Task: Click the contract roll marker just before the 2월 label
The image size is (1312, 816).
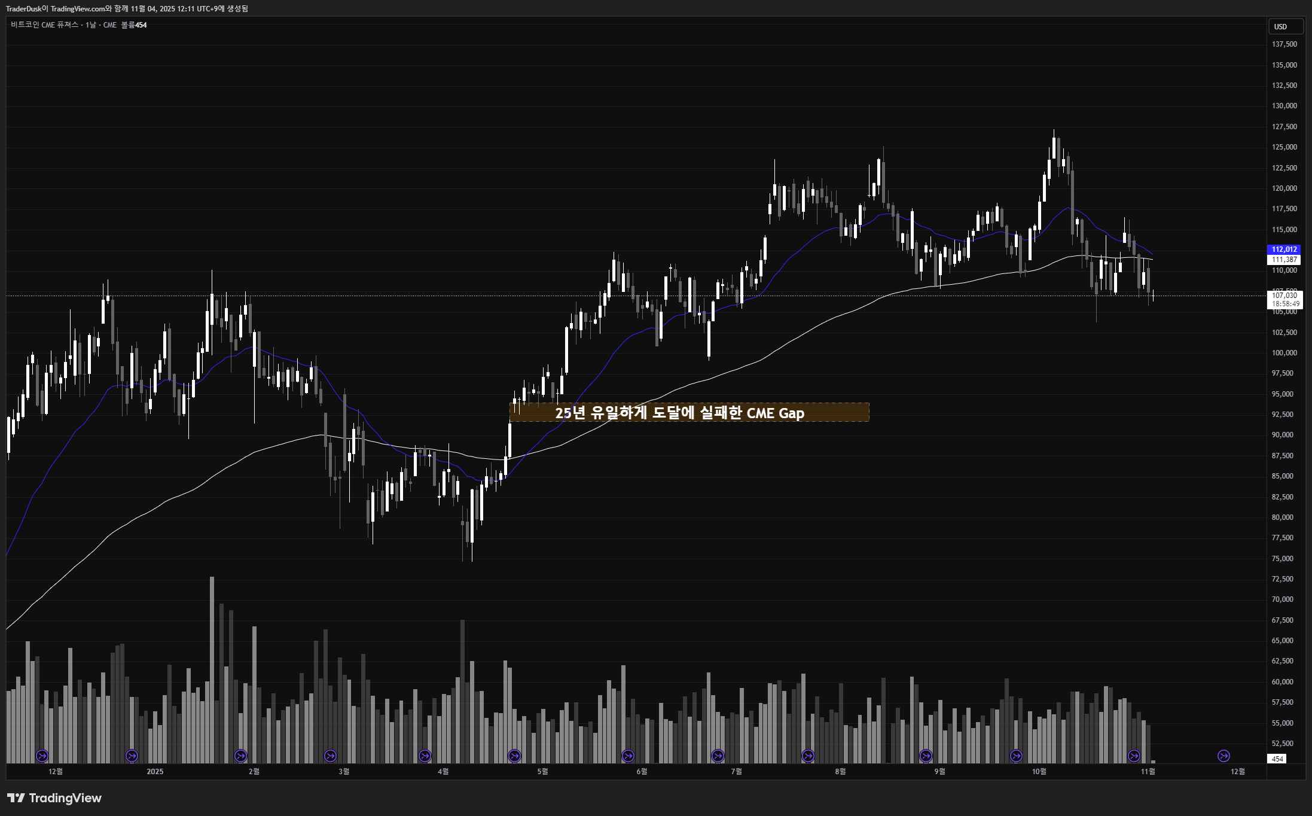Action: (x=240, y=756)
